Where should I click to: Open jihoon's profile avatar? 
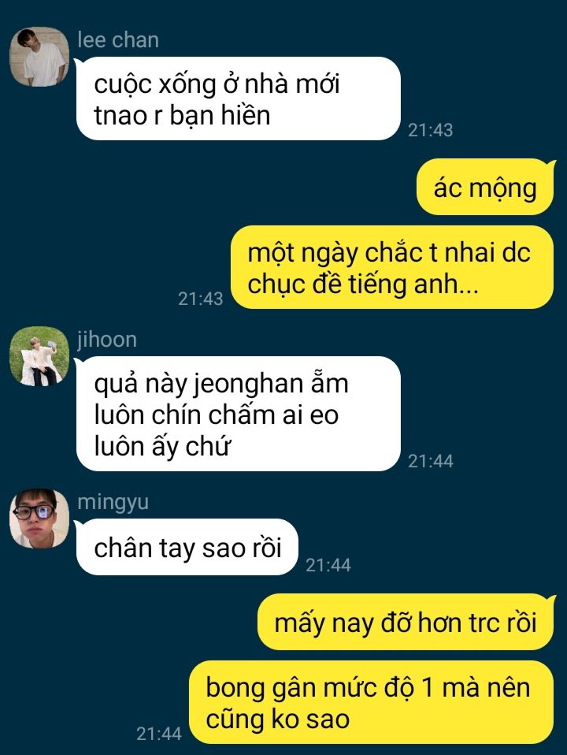[x=39, y=356]
